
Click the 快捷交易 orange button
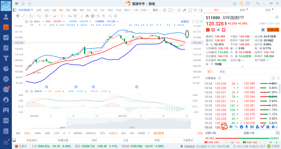[273, 30]
